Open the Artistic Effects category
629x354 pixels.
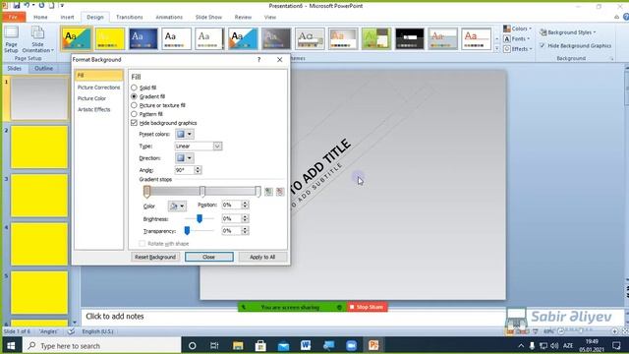[94, 109]
